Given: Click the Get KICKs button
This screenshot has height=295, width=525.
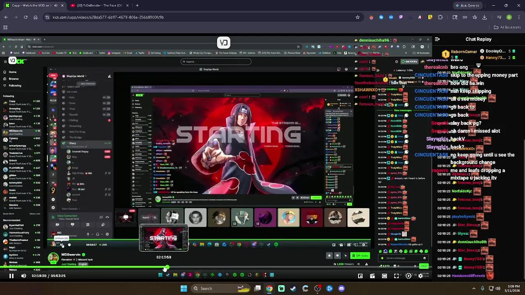Looking at the screenshot, I should coord(409,61).
